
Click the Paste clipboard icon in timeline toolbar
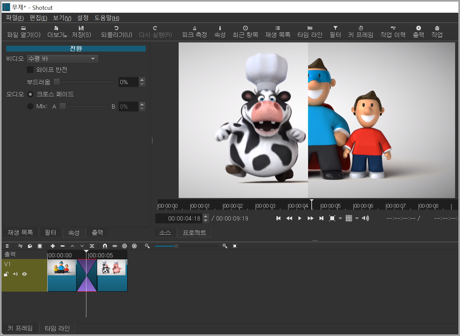tap(40, 246)
